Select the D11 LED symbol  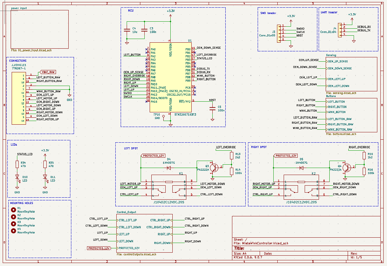pos(45,177)
